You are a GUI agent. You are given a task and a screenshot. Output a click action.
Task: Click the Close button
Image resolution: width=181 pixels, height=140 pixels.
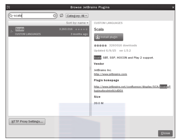[165, 133]
